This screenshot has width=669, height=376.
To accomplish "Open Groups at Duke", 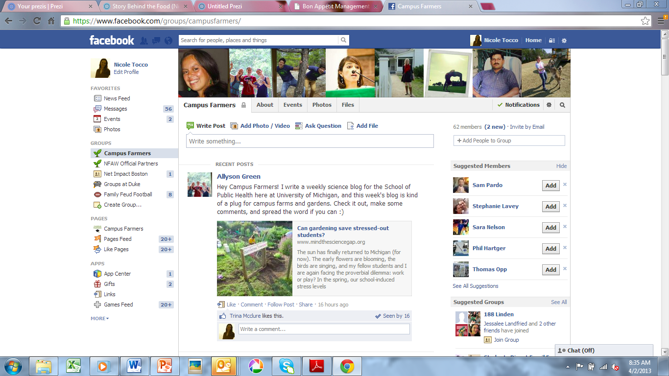I will [122, 184].
